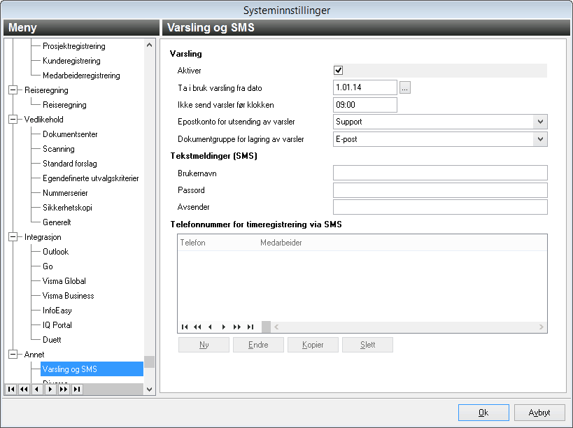Jump back a page in phone table
Screen dimensions: 573x428
[x=197, y=327]
